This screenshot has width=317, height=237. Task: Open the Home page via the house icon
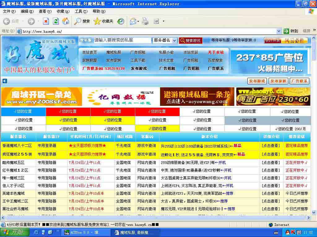[65, 22]
